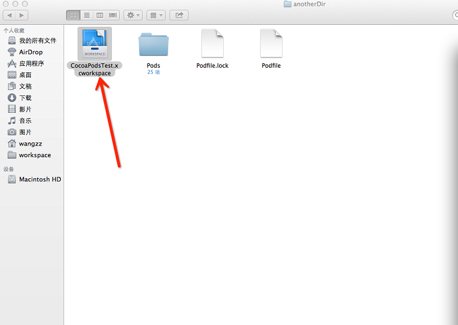Select the Podfile.lock document icon
This screenshot has height=325, width=458.
pos(213,43)
